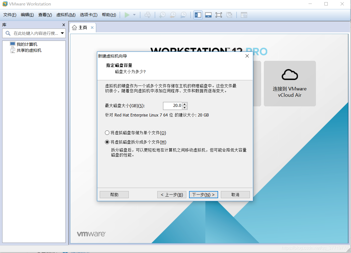Click the 磁盘大小为多少? subtitle
Screen dimensions: 351x253
(x=130, y=72)
